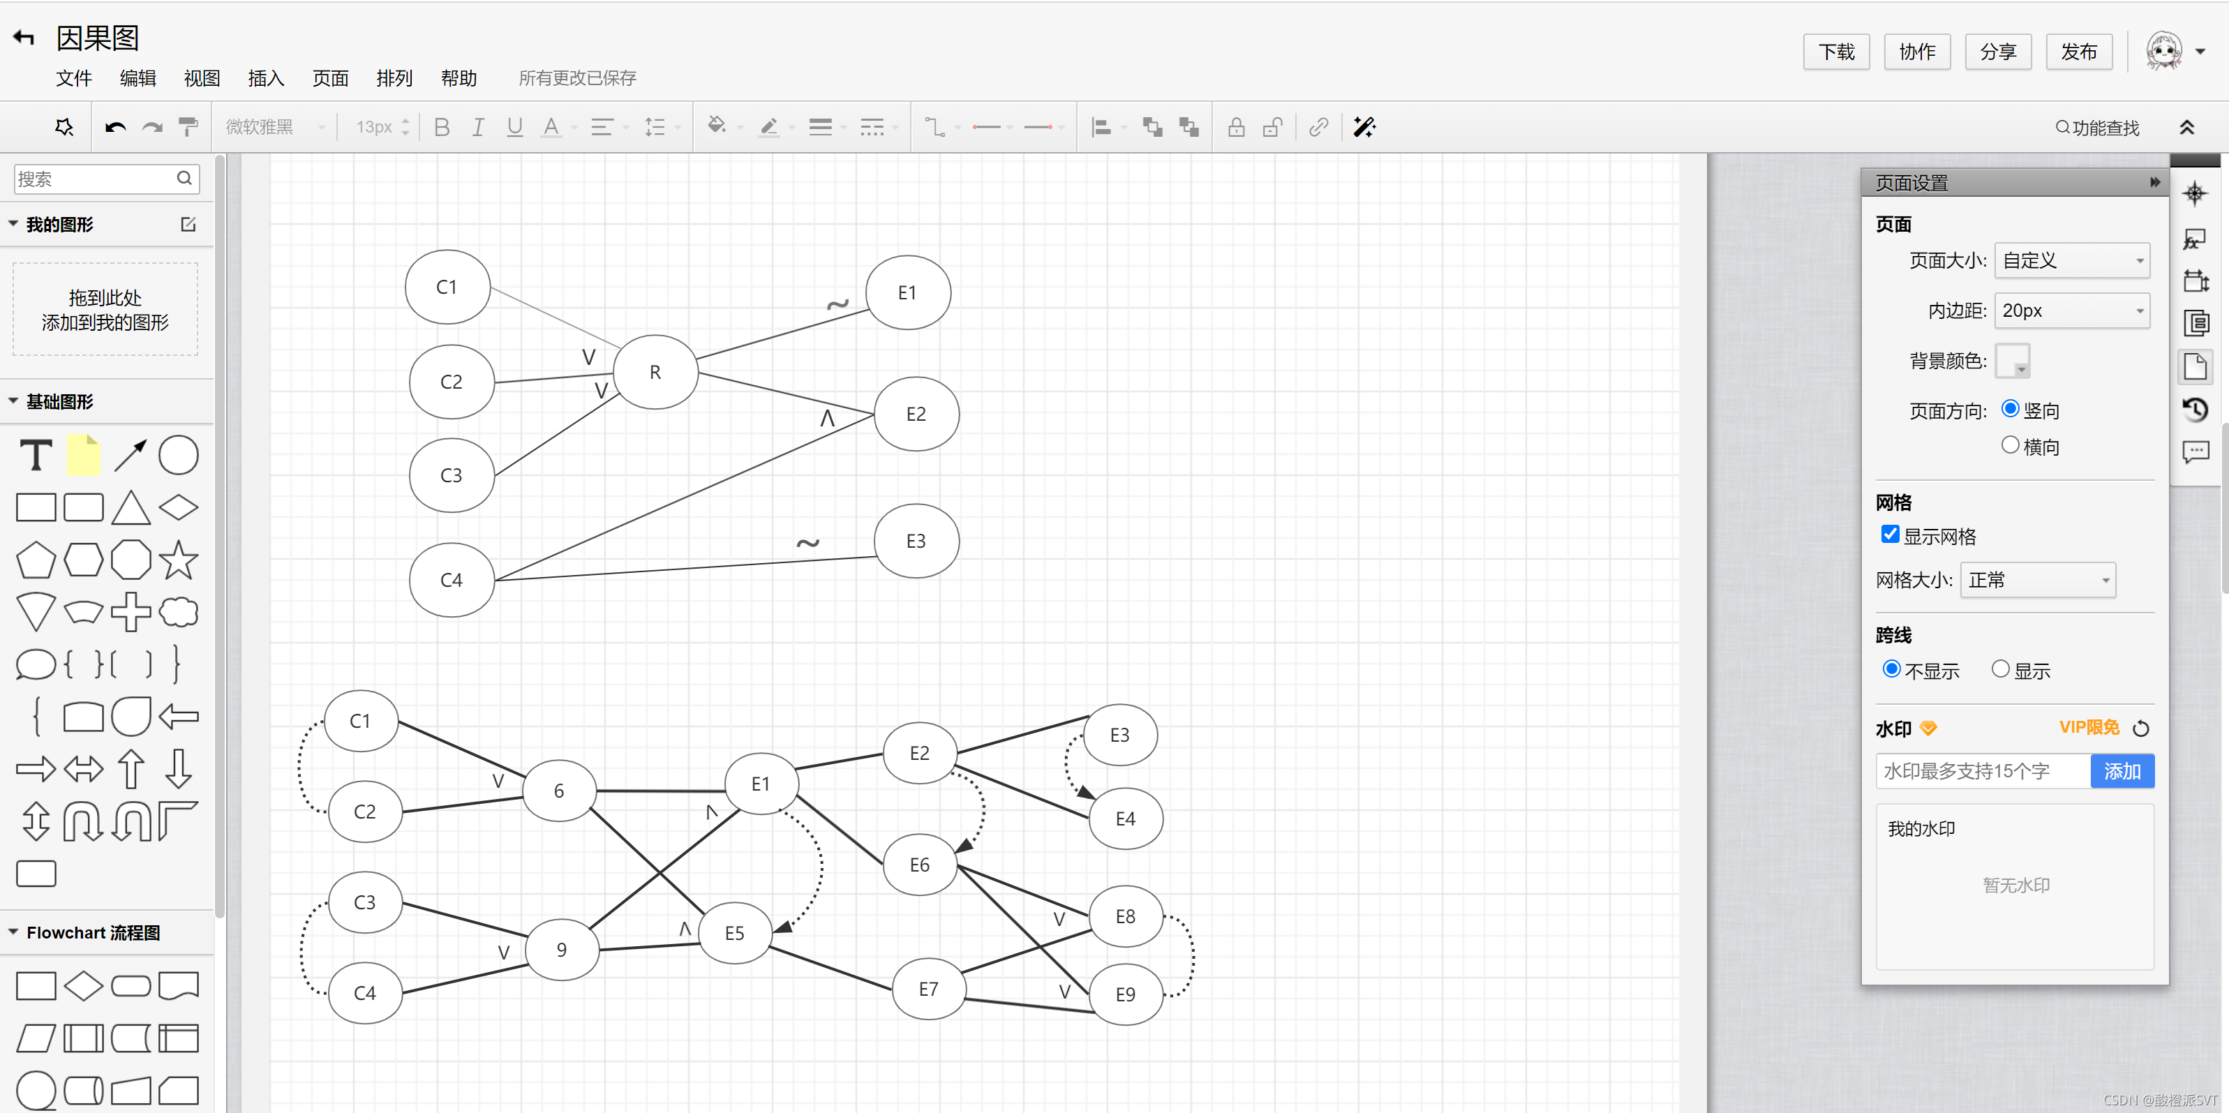The width and height of the screenshot is (2229, 1113).
Task: Select the 横向 landscape orientation radio
Action: click(2010, 445)
